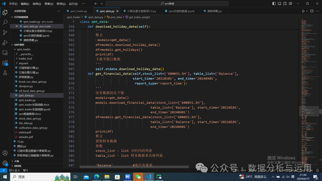Open explorer panel more actions
322x181 pixels.
[x=59, y=11]
